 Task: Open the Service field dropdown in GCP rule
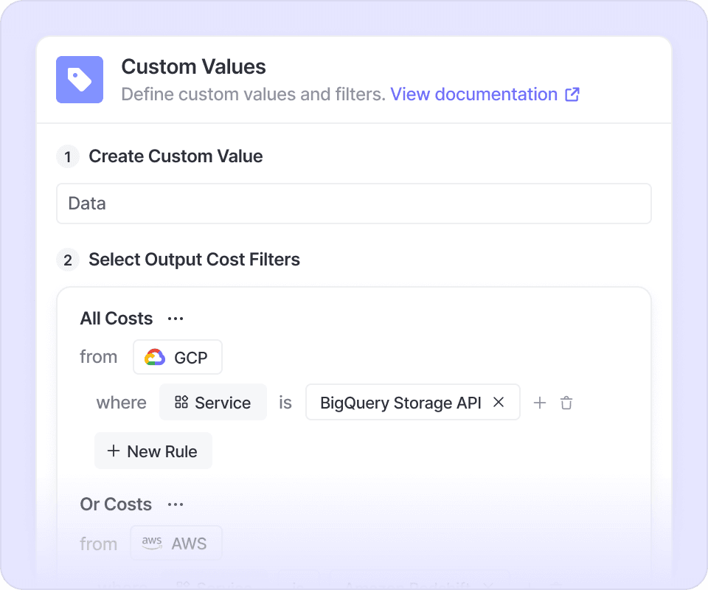[213, 403]
